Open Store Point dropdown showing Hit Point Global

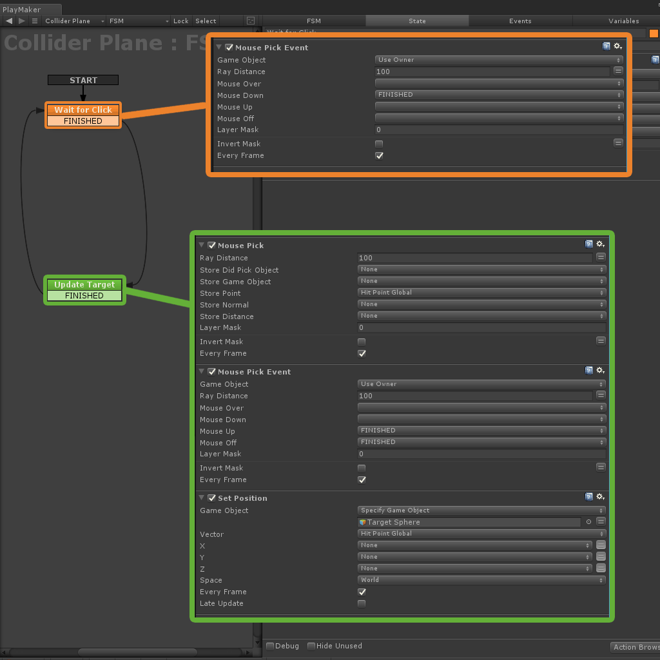pyautogui.click(x=481, y=293)
